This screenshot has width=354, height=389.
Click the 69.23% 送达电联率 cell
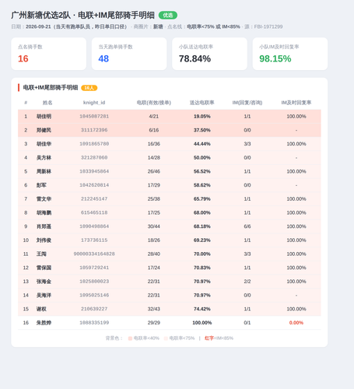(x=202, y=240)
